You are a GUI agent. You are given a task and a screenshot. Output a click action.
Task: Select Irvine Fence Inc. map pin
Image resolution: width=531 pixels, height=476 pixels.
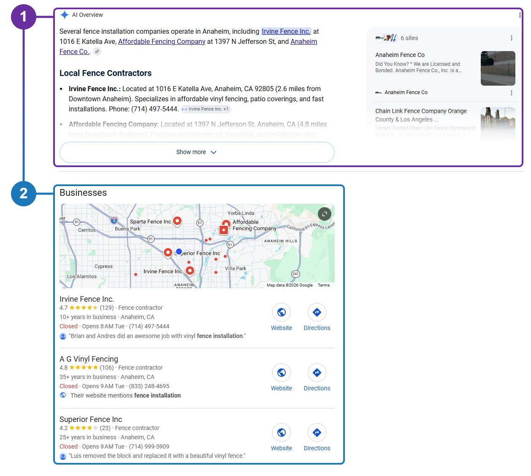coord(190,271)
